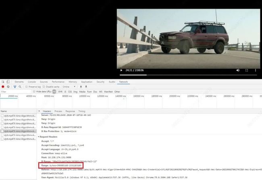
Task: Switch to the Timing details tab
Action: pos(82,111)
